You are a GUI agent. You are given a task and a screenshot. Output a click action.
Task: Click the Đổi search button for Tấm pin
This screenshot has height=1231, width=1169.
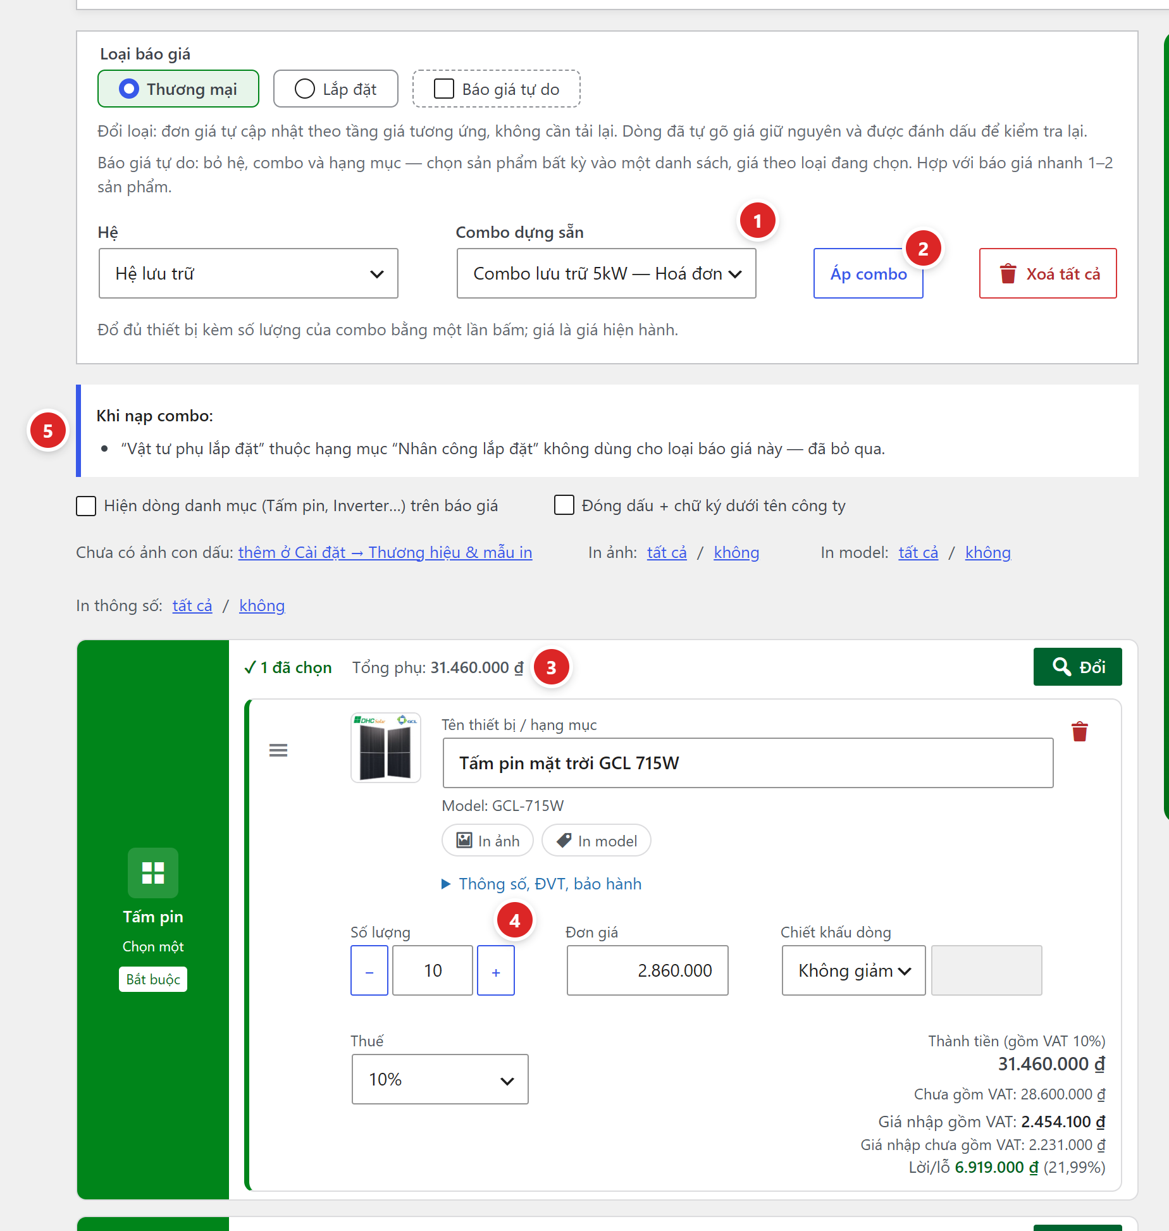[x=1078, y=667]
